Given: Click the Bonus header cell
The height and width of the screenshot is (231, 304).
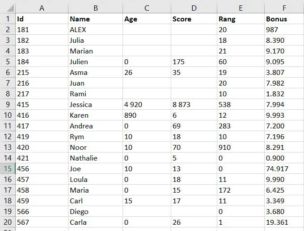Looking at the screenshot, I should pos(284,19).
